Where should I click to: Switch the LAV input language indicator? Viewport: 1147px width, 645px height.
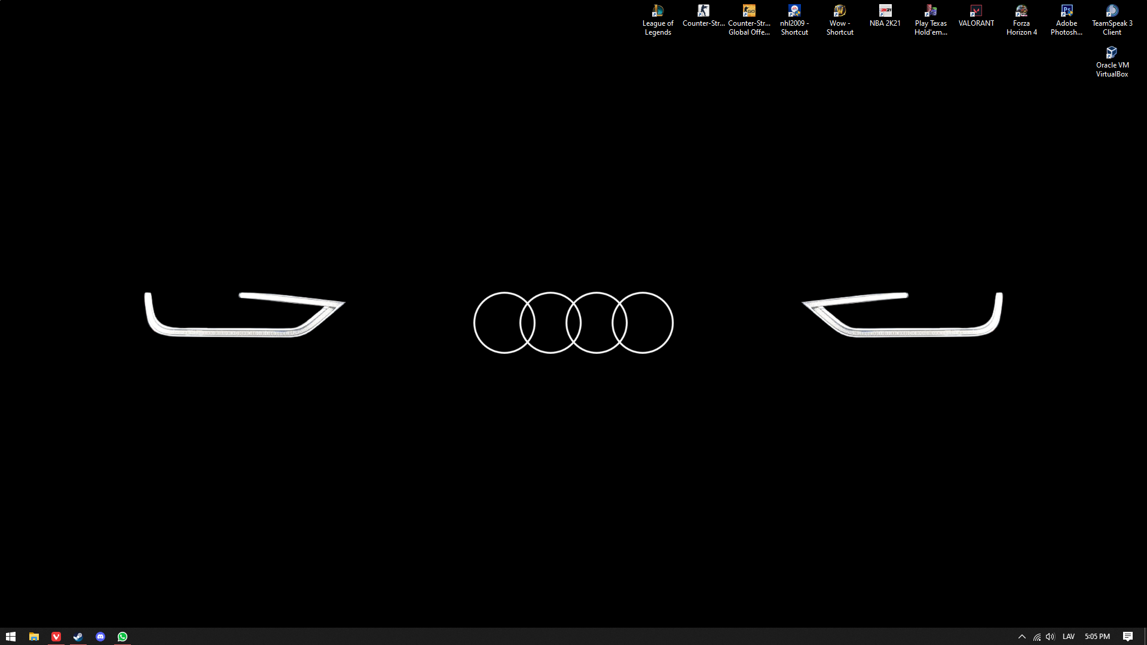pos(1069,637)
